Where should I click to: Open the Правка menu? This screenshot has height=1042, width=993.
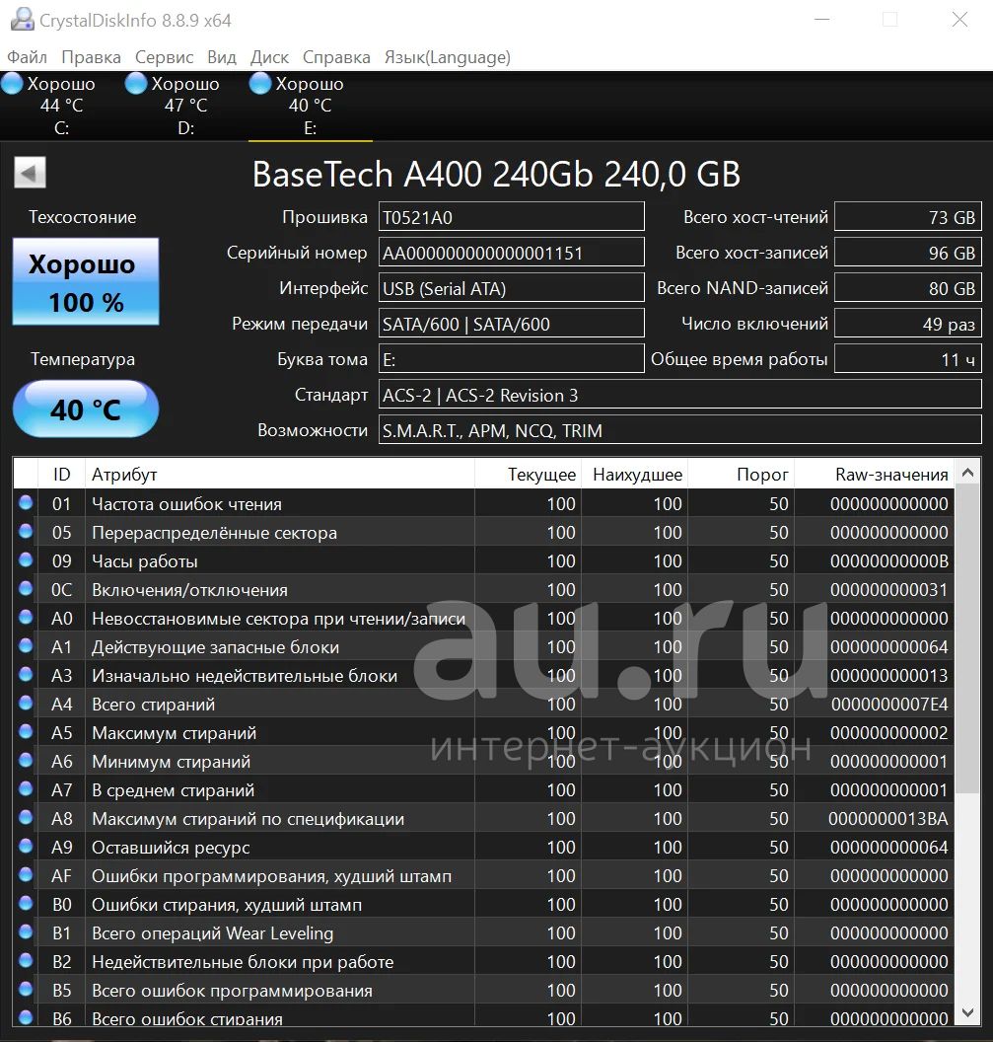pyautogui.click(x=91, y=57)
